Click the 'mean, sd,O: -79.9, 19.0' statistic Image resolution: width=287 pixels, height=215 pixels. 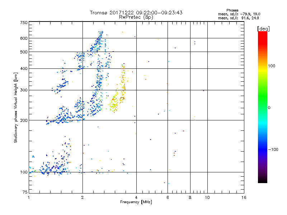(239, 14)
